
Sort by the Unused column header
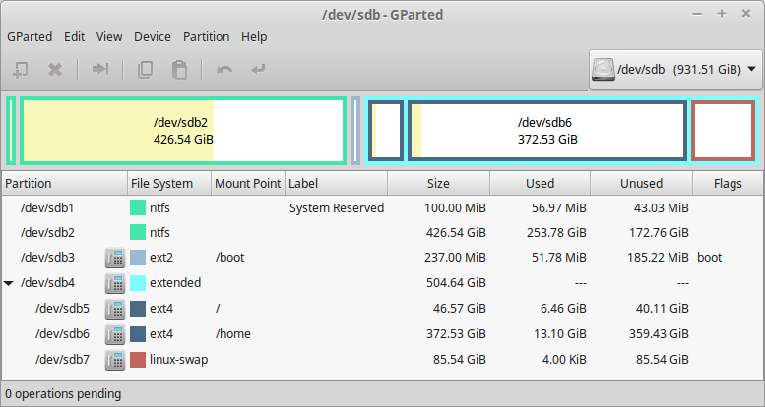642,183
